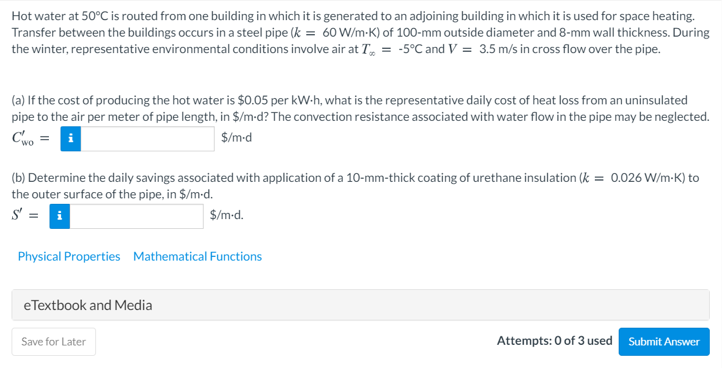Click the Submit Answer button
The height and width of the screenshot is (368, 722).
[664, 341]
